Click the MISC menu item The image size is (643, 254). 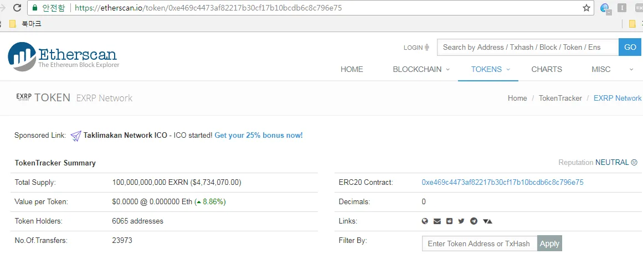coord(601,69)
